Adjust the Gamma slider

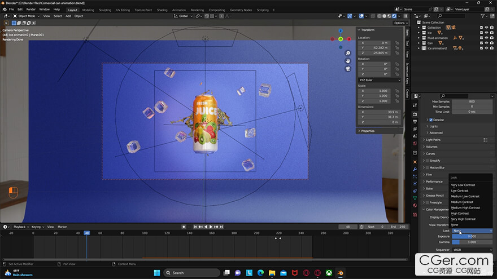click(x=472, y=242)
